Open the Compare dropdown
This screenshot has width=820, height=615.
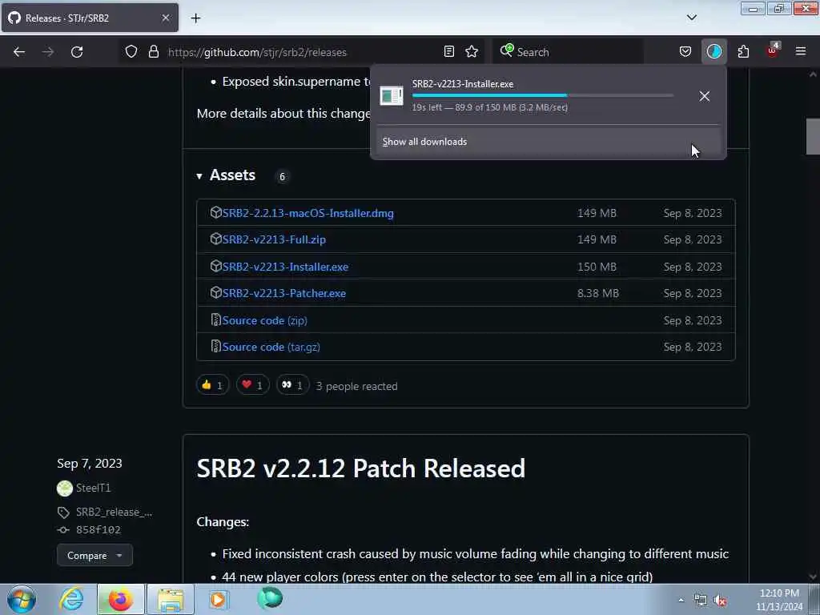tap(94, 556)
